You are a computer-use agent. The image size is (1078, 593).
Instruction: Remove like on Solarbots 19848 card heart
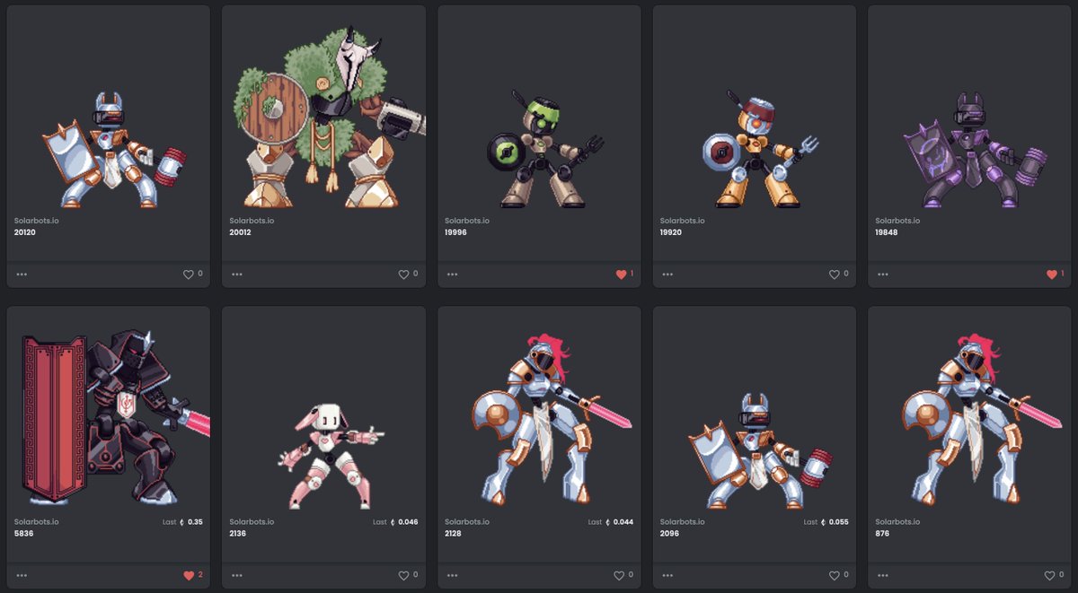(x=1052, y=275)
